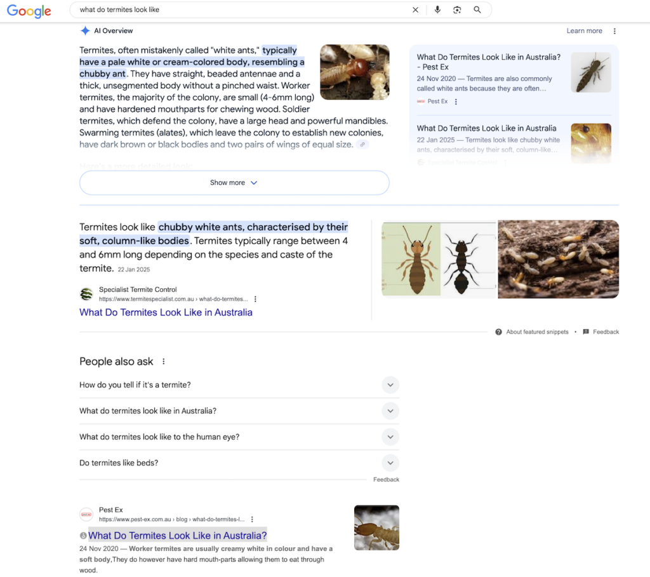Open orange termite thumbnail on second source card

tap(591, 143)
